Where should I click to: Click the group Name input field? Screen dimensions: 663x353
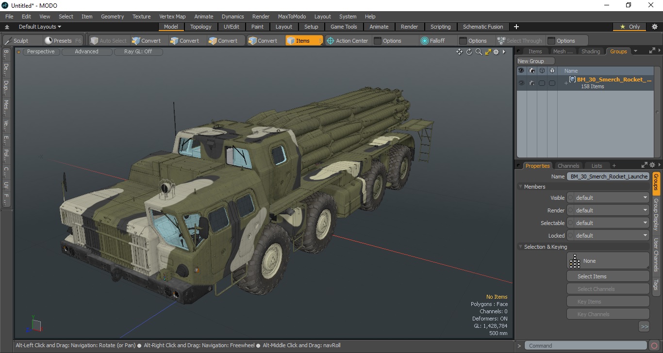(608, 176)
